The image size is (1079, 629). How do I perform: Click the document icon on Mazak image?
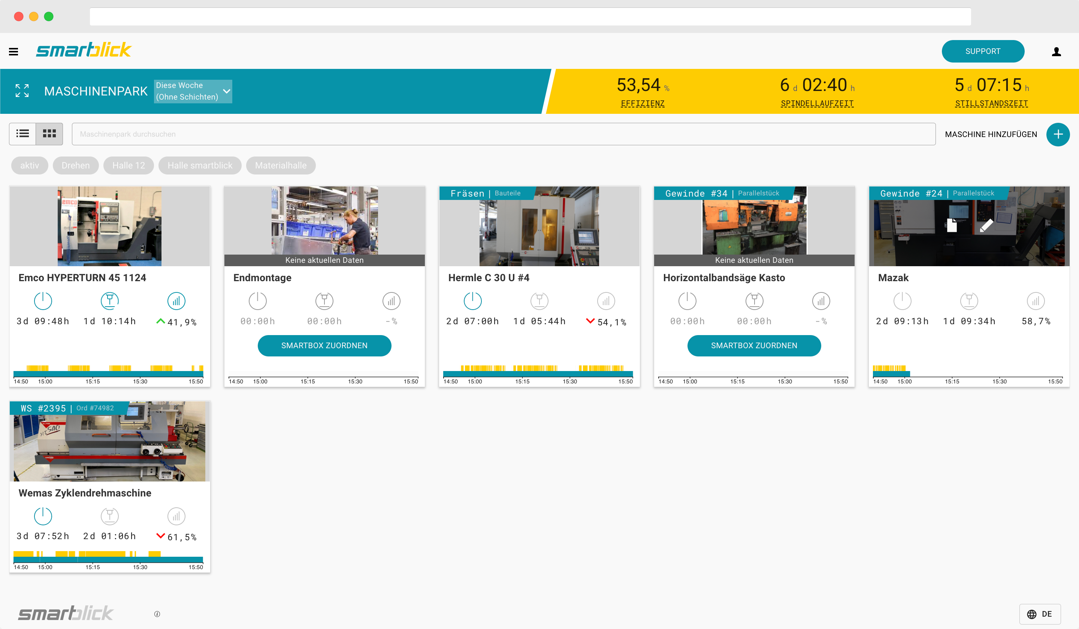[951, 225]
